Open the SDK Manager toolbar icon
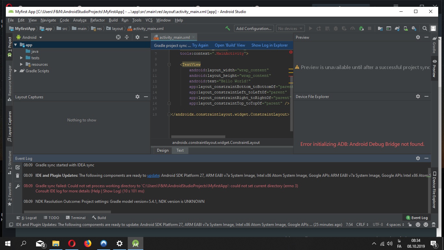 coord(414,29)
